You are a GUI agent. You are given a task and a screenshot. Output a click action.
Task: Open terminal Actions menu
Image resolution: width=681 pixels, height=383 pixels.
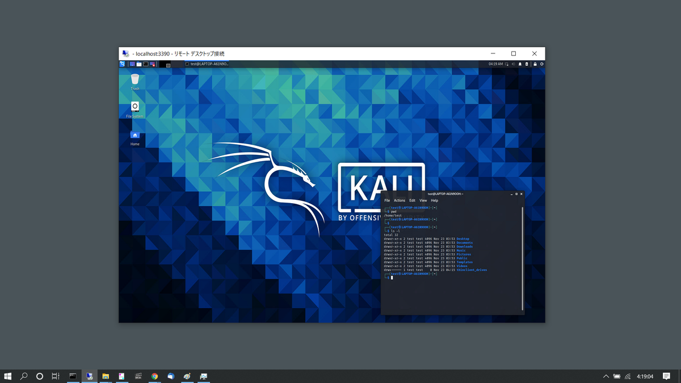(400, 200)
